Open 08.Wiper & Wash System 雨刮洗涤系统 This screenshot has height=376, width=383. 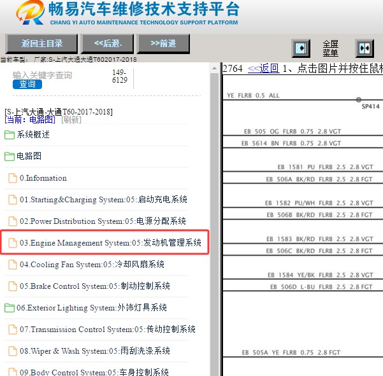click(95, 351)
